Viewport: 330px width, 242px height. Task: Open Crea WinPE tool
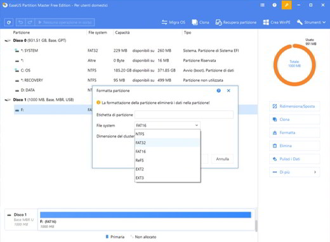pos(277,22)
